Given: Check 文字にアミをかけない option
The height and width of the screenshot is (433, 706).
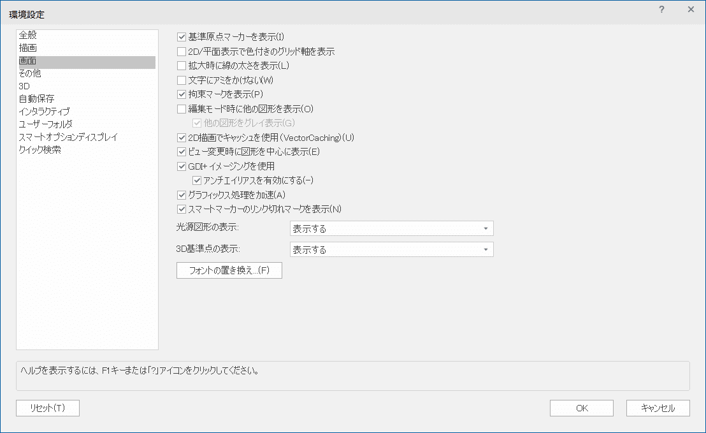Looking at the screenshot, I should pos(182,80).
